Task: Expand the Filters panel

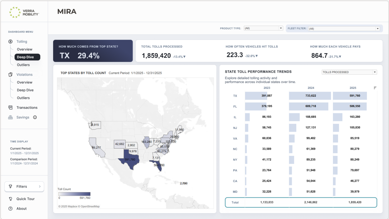Action: click(x=24, y=187)
